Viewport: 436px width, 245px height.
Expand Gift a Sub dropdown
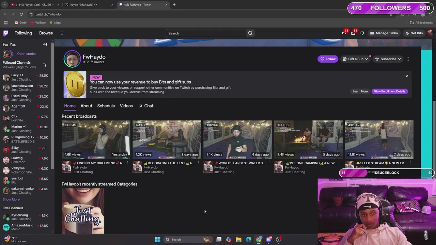366,59
